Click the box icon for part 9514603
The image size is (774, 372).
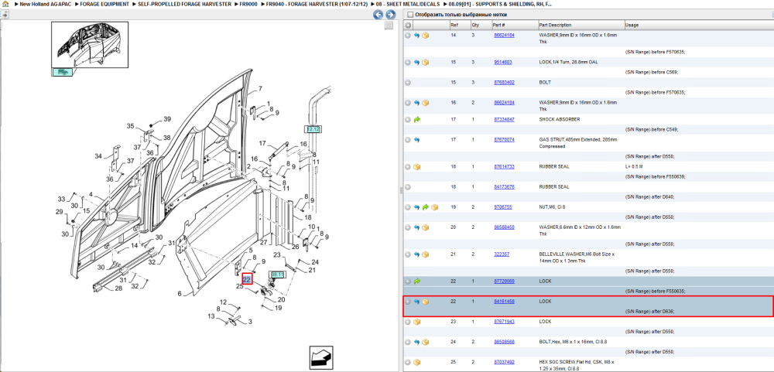[425, 62]
